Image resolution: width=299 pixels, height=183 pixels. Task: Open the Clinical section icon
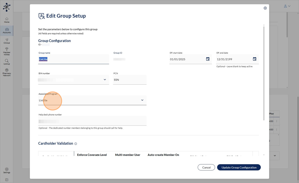tap(7, 41)
